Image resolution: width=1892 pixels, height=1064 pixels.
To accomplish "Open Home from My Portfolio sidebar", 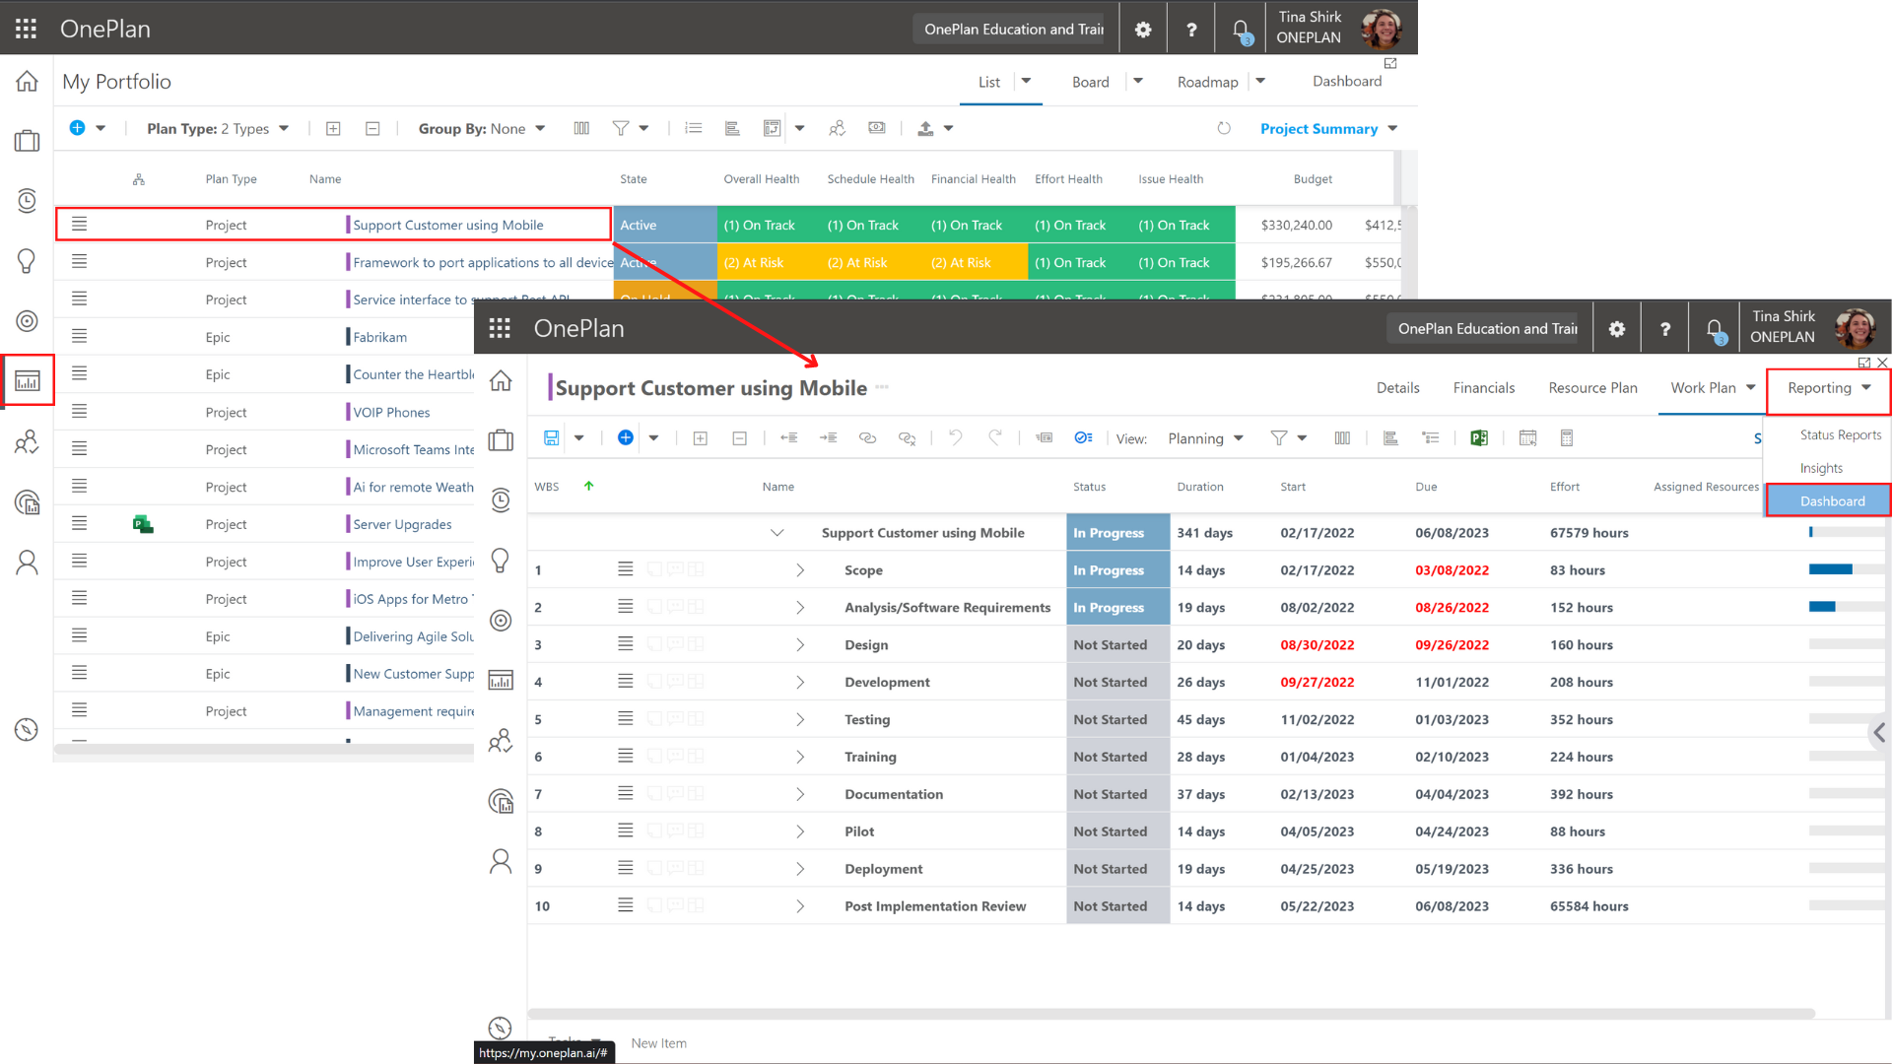I will point(27,81).
